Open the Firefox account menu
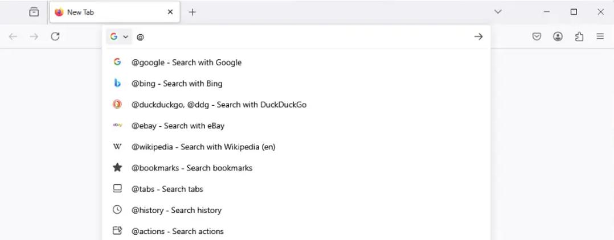This screenshot has height=240, width=614. (558, 36)
